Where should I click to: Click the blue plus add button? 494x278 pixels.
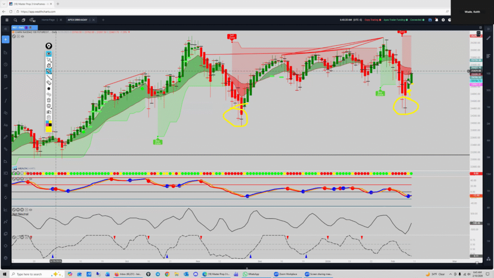(6, 39)
